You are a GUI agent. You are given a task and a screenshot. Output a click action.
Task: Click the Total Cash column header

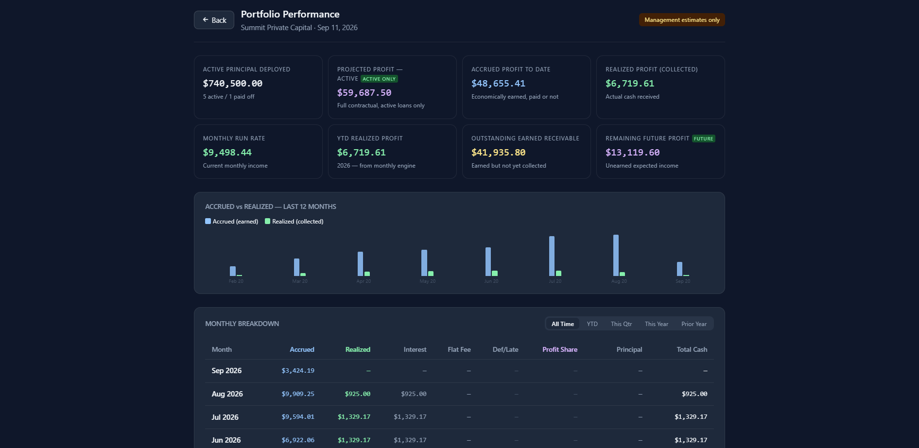tap(692, 350)
